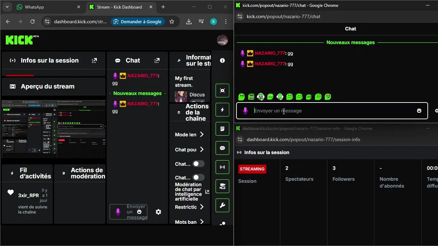Bookmark this page with the star icon
438x246 pixels.
tap(172, 22)
